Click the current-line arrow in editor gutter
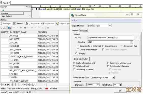 click(x=37, y=9)
